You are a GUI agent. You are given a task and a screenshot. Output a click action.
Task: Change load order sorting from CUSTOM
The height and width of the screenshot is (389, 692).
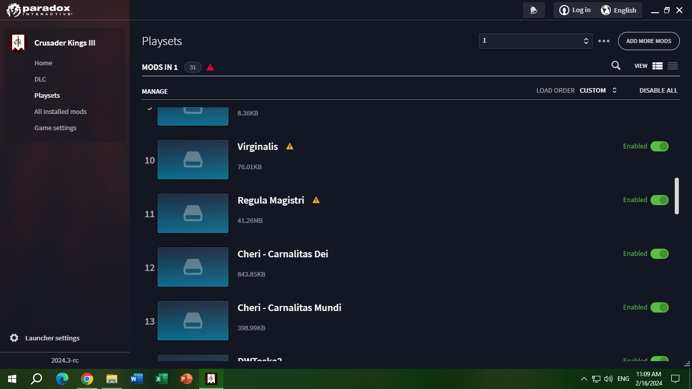598,91
